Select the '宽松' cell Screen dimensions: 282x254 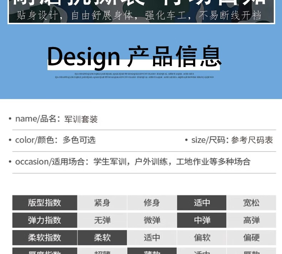click(x=251, y=203)
